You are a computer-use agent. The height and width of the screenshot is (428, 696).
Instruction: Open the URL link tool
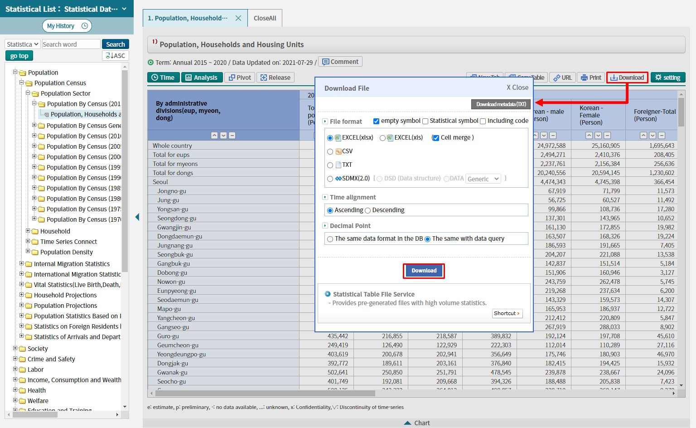pos(563,78)
